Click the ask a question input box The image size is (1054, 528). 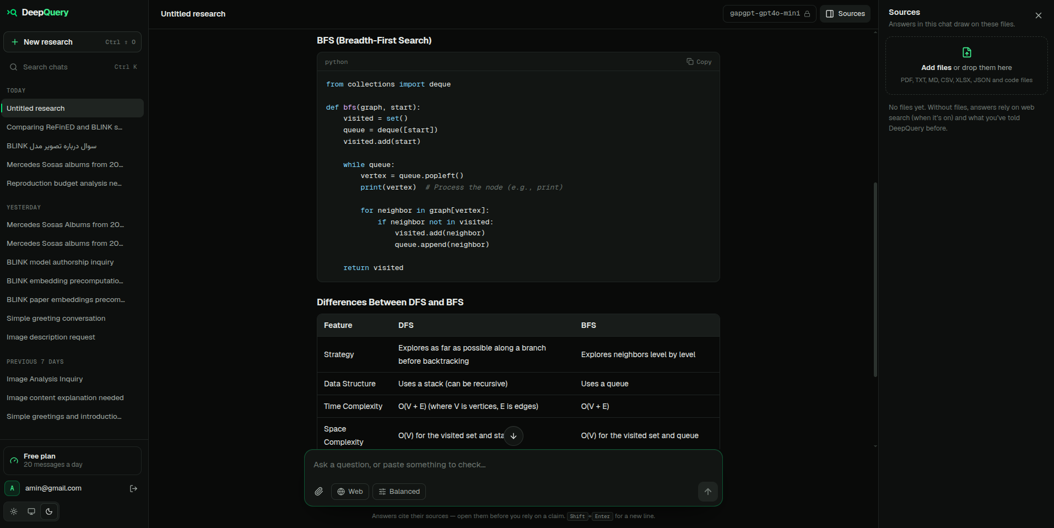(x=513, y=465)
